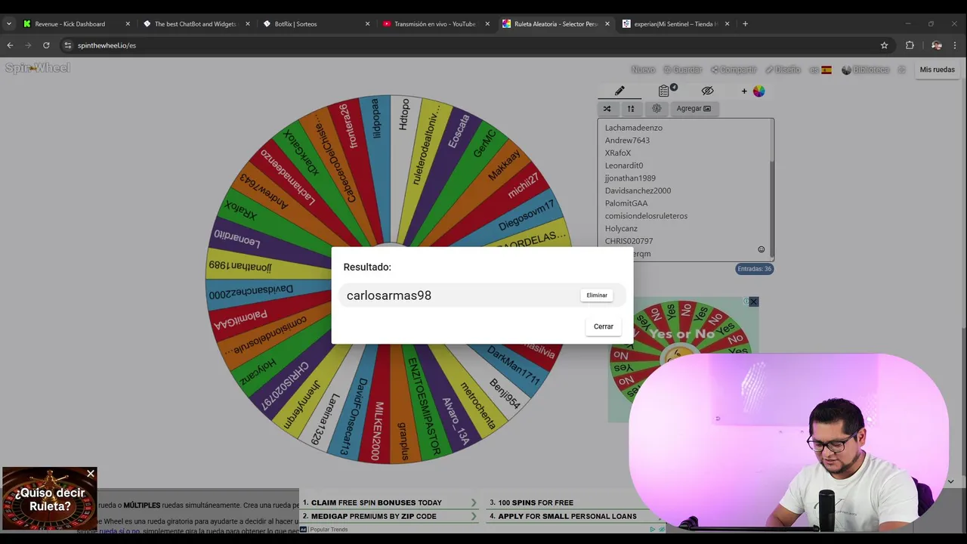This screenshot has height=544, width=967.
Task: View site information icon in address bar
Action: click(67, 45)
